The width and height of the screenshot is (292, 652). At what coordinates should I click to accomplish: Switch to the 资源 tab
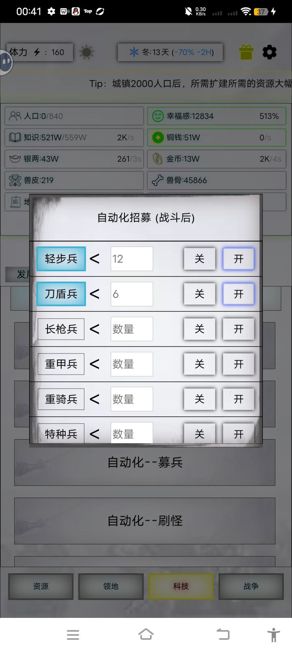point(41,586)
